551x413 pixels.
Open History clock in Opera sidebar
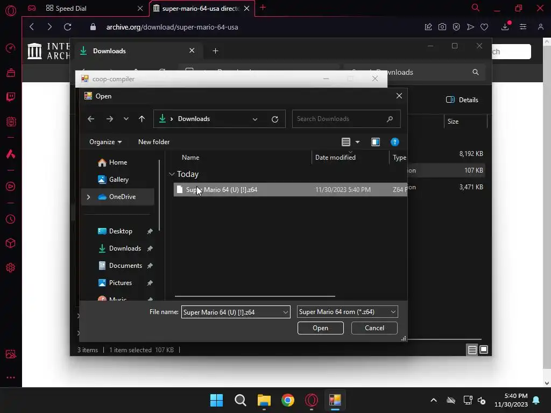(11, 219)
